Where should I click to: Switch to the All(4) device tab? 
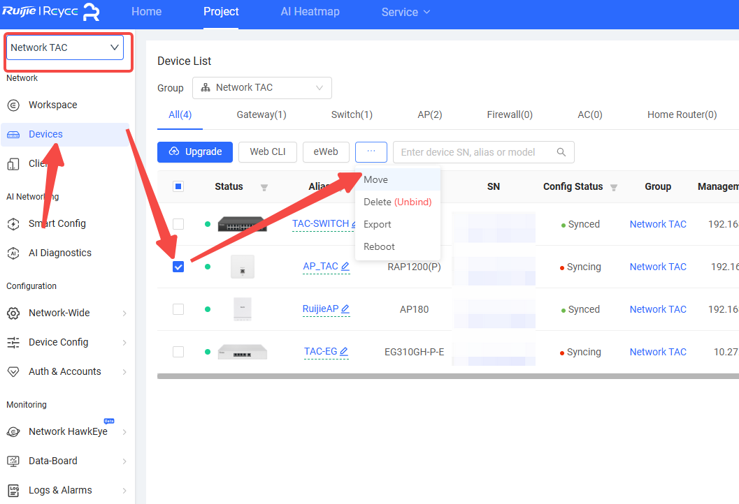pos(180,114)
